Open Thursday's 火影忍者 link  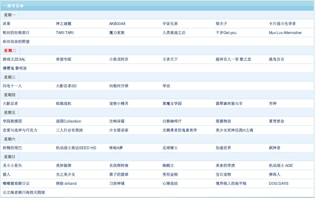(10, 104)
